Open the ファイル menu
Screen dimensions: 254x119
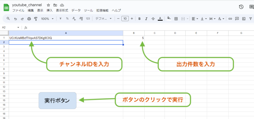(19, 10)
